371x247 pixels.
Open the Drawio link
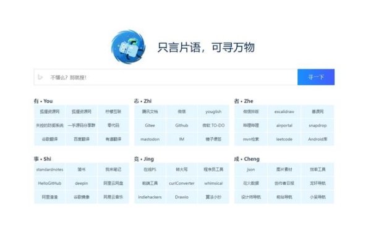182,197
